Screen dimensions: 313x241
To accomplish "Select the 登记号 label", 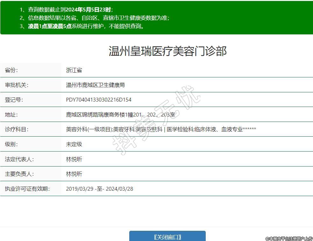I will [x=14, y=100].
